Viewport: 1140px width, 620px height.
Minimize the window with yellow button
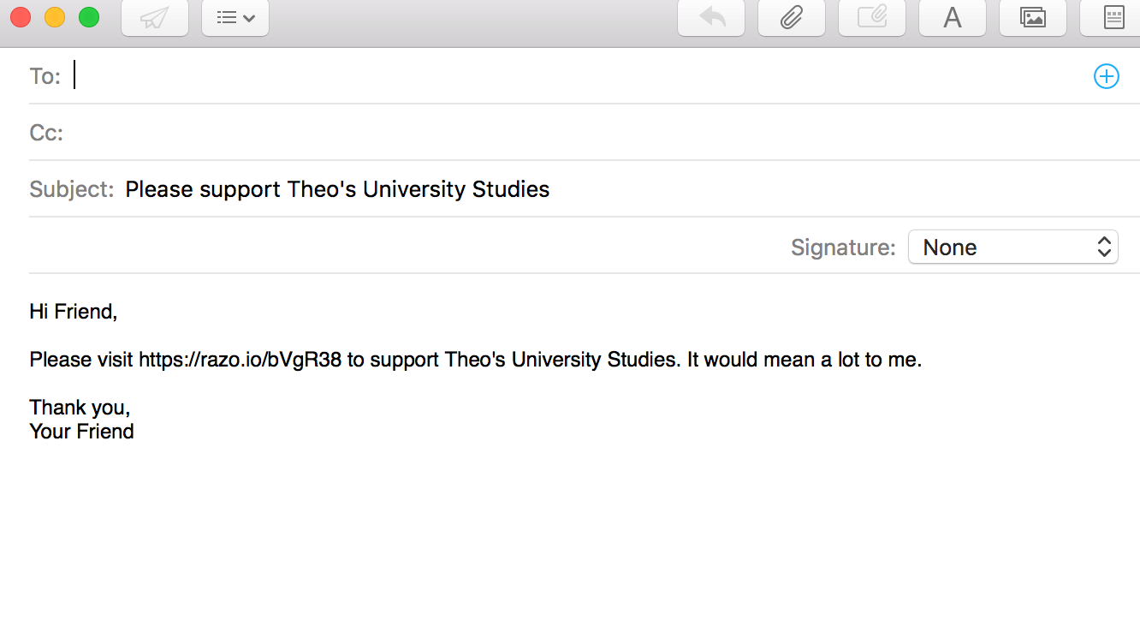[55, 17]
